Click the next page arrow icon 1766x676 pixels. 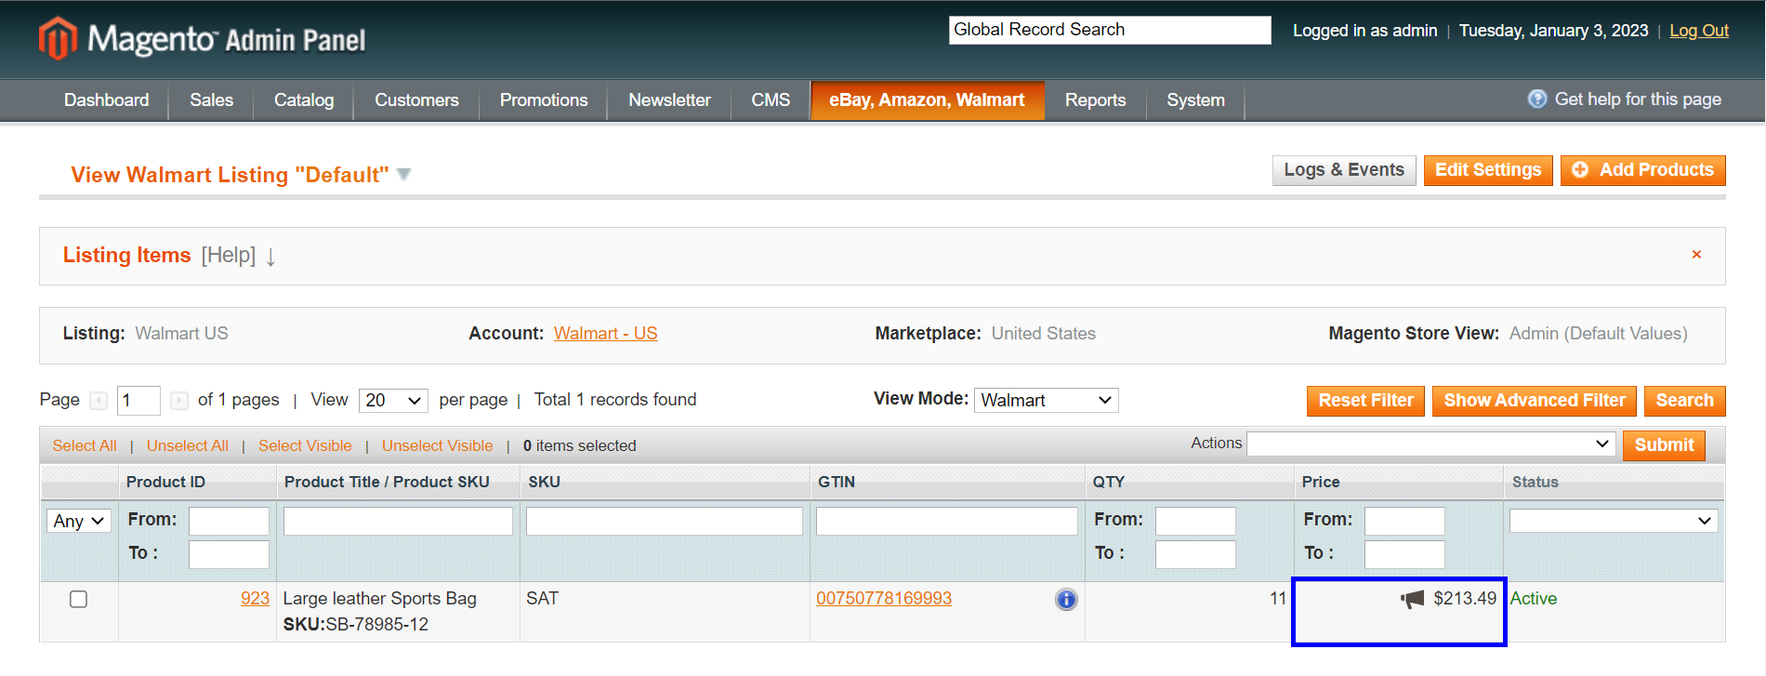179,401
